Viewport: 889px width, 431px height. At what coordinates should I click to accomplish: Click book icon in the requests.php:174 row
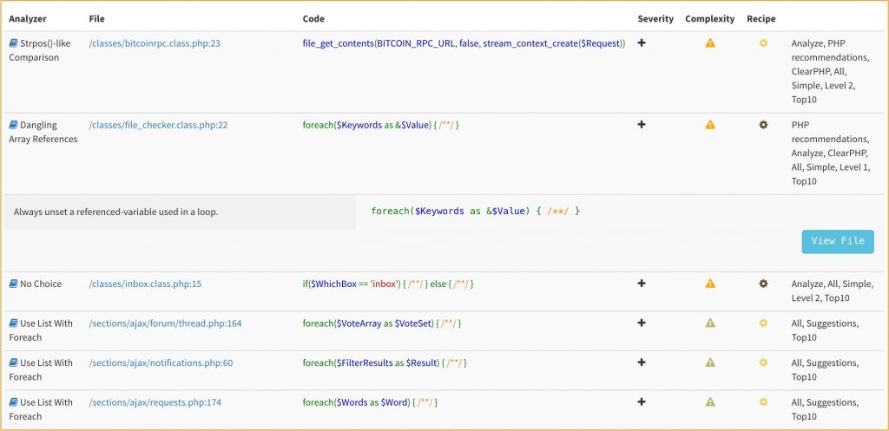tap(14, 402)
